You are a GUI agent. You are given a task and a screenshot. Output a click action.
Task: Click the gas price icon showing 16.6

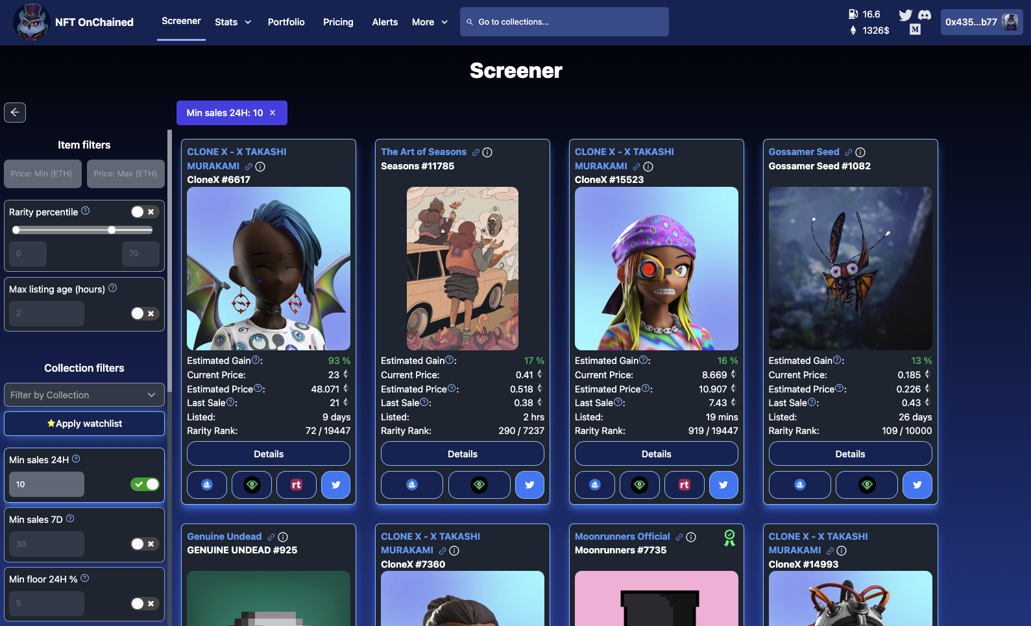click(853, 14)
